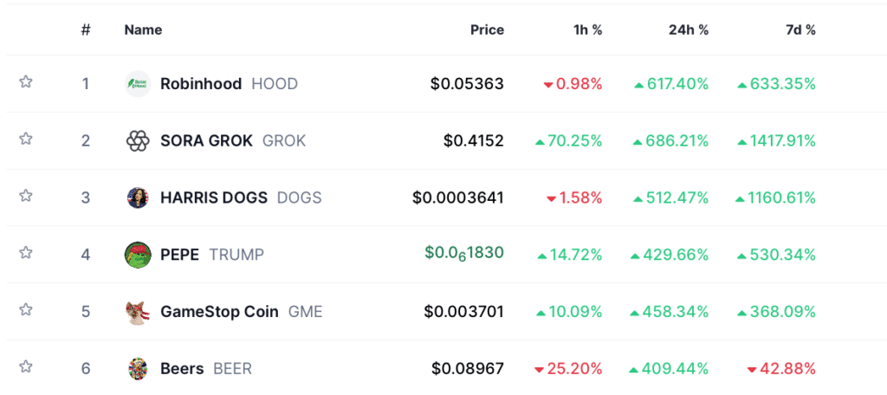Click the Robinhood coin logo icon
Screen dimensions: 887x395
138,84
